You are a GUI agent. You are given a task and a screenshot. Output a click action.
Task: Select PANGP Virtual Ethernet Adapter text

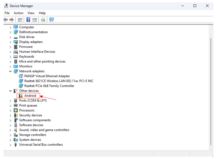pyautogui.click(x=47, y=76)
